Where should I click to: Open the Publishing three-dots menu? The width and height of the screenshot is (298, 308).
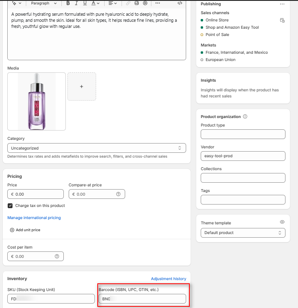pos(282,4)
